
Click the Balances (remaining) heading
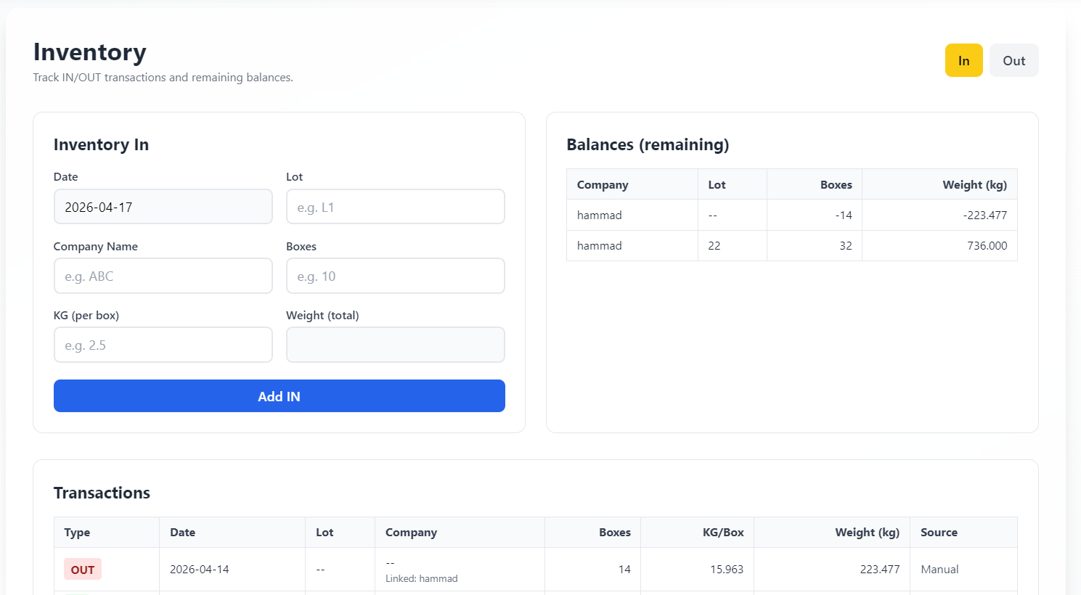648,144
